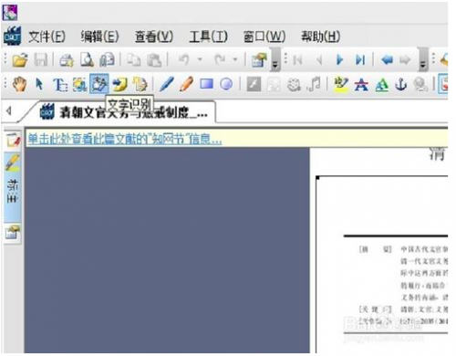
Task: Select the blue Pen line tool
Action: click(167, 84)
